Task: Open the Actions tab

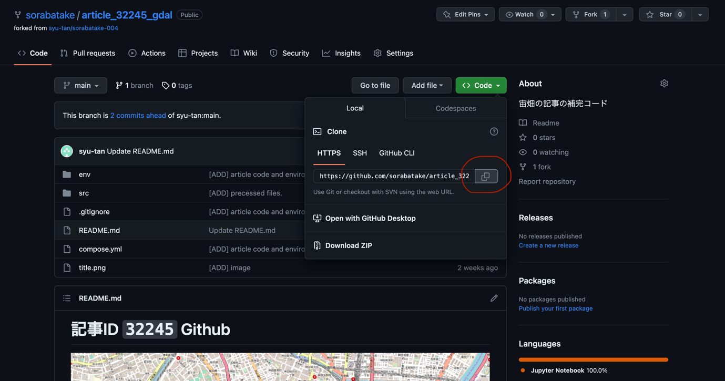Action: point(147,53)
